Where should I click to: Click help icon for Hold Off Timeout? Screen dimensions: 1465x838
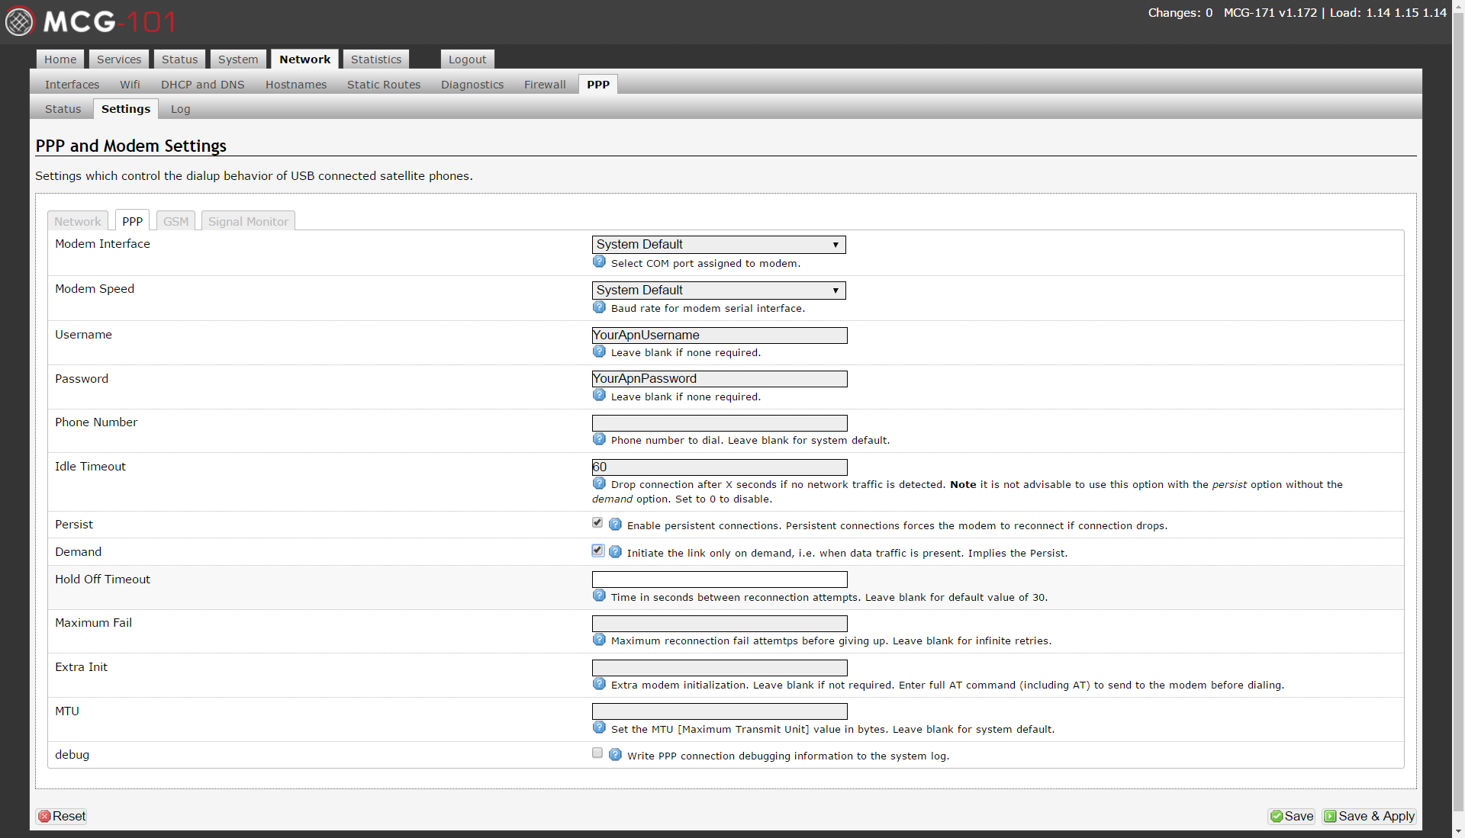[x=599, y=596]
